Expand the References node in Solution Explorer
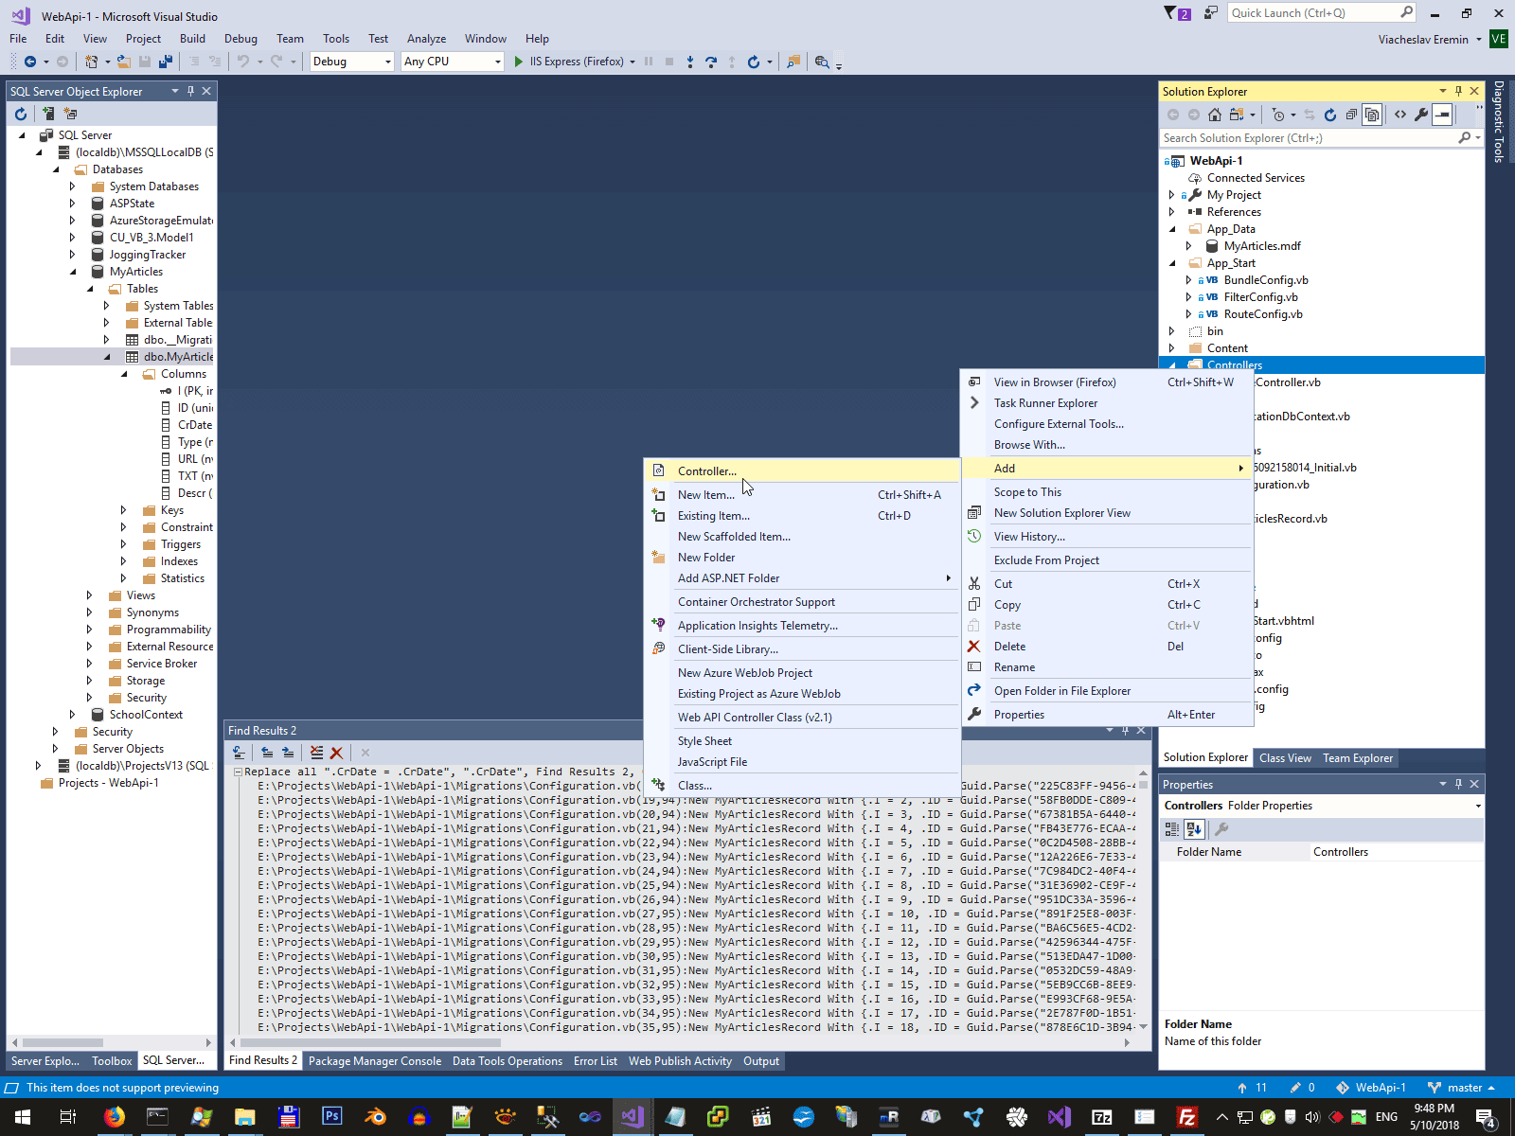 (1171, 212)
